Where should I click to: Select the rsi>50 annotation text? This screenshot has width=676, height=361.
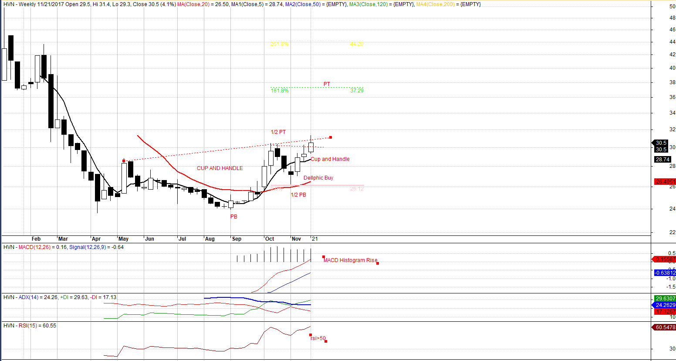[x=318, y=338]
